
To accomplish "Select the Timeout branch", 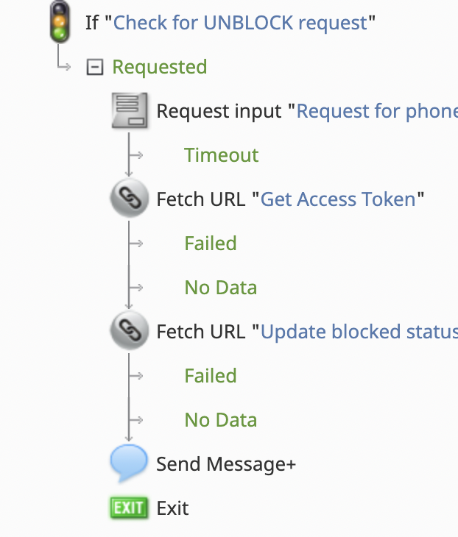I will tap(222, 155).
